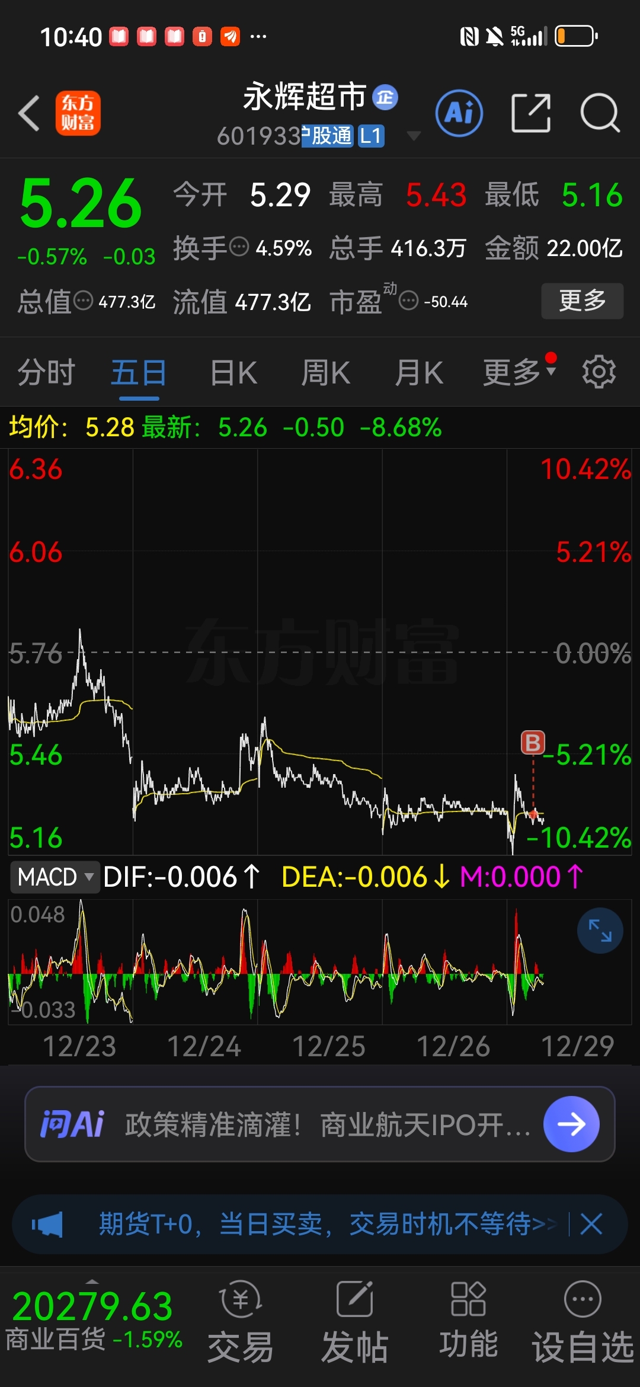Tap the battery icon in status bar
This screenshot has height=1387, width=640.
click(576, 36)
